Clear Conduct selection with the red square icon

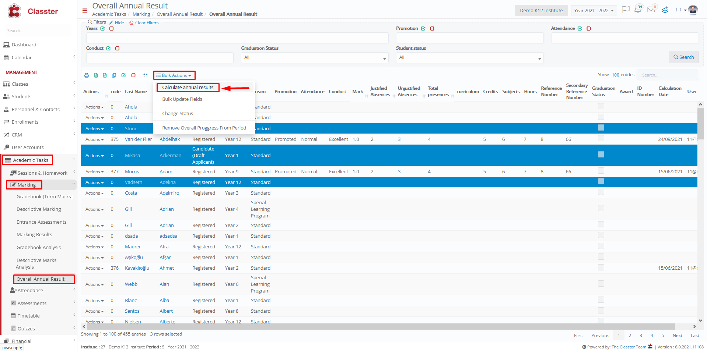117,48
